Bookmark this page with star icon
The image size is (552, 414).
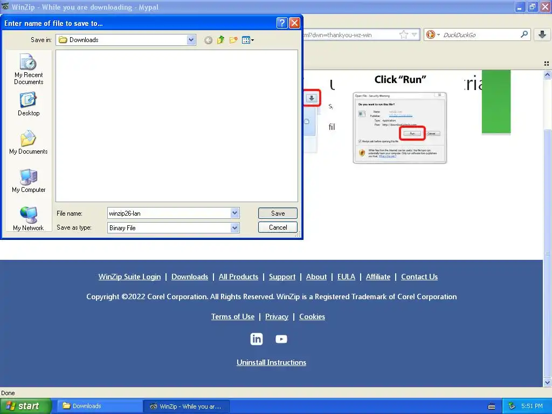coord(403,34)
